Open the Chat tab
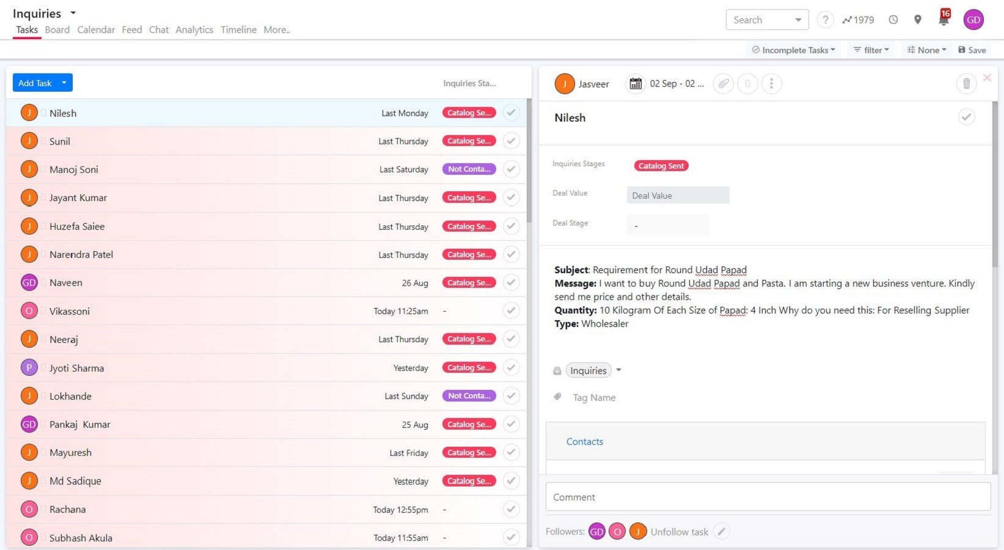 click(x=159, y=29)
